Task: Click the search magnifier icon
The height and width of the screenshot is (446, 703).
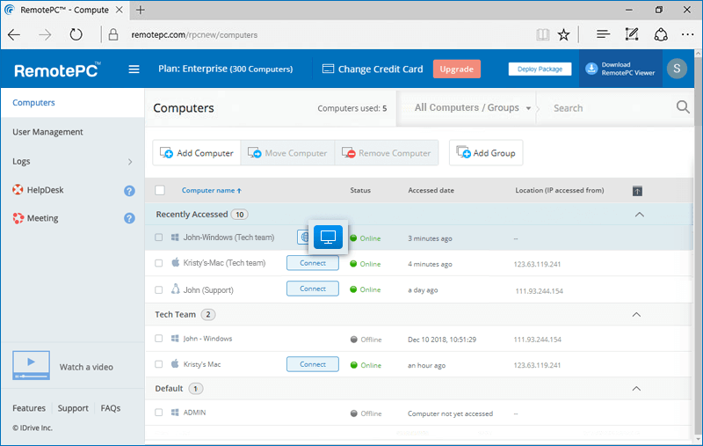Action: (x=683, y=107)
